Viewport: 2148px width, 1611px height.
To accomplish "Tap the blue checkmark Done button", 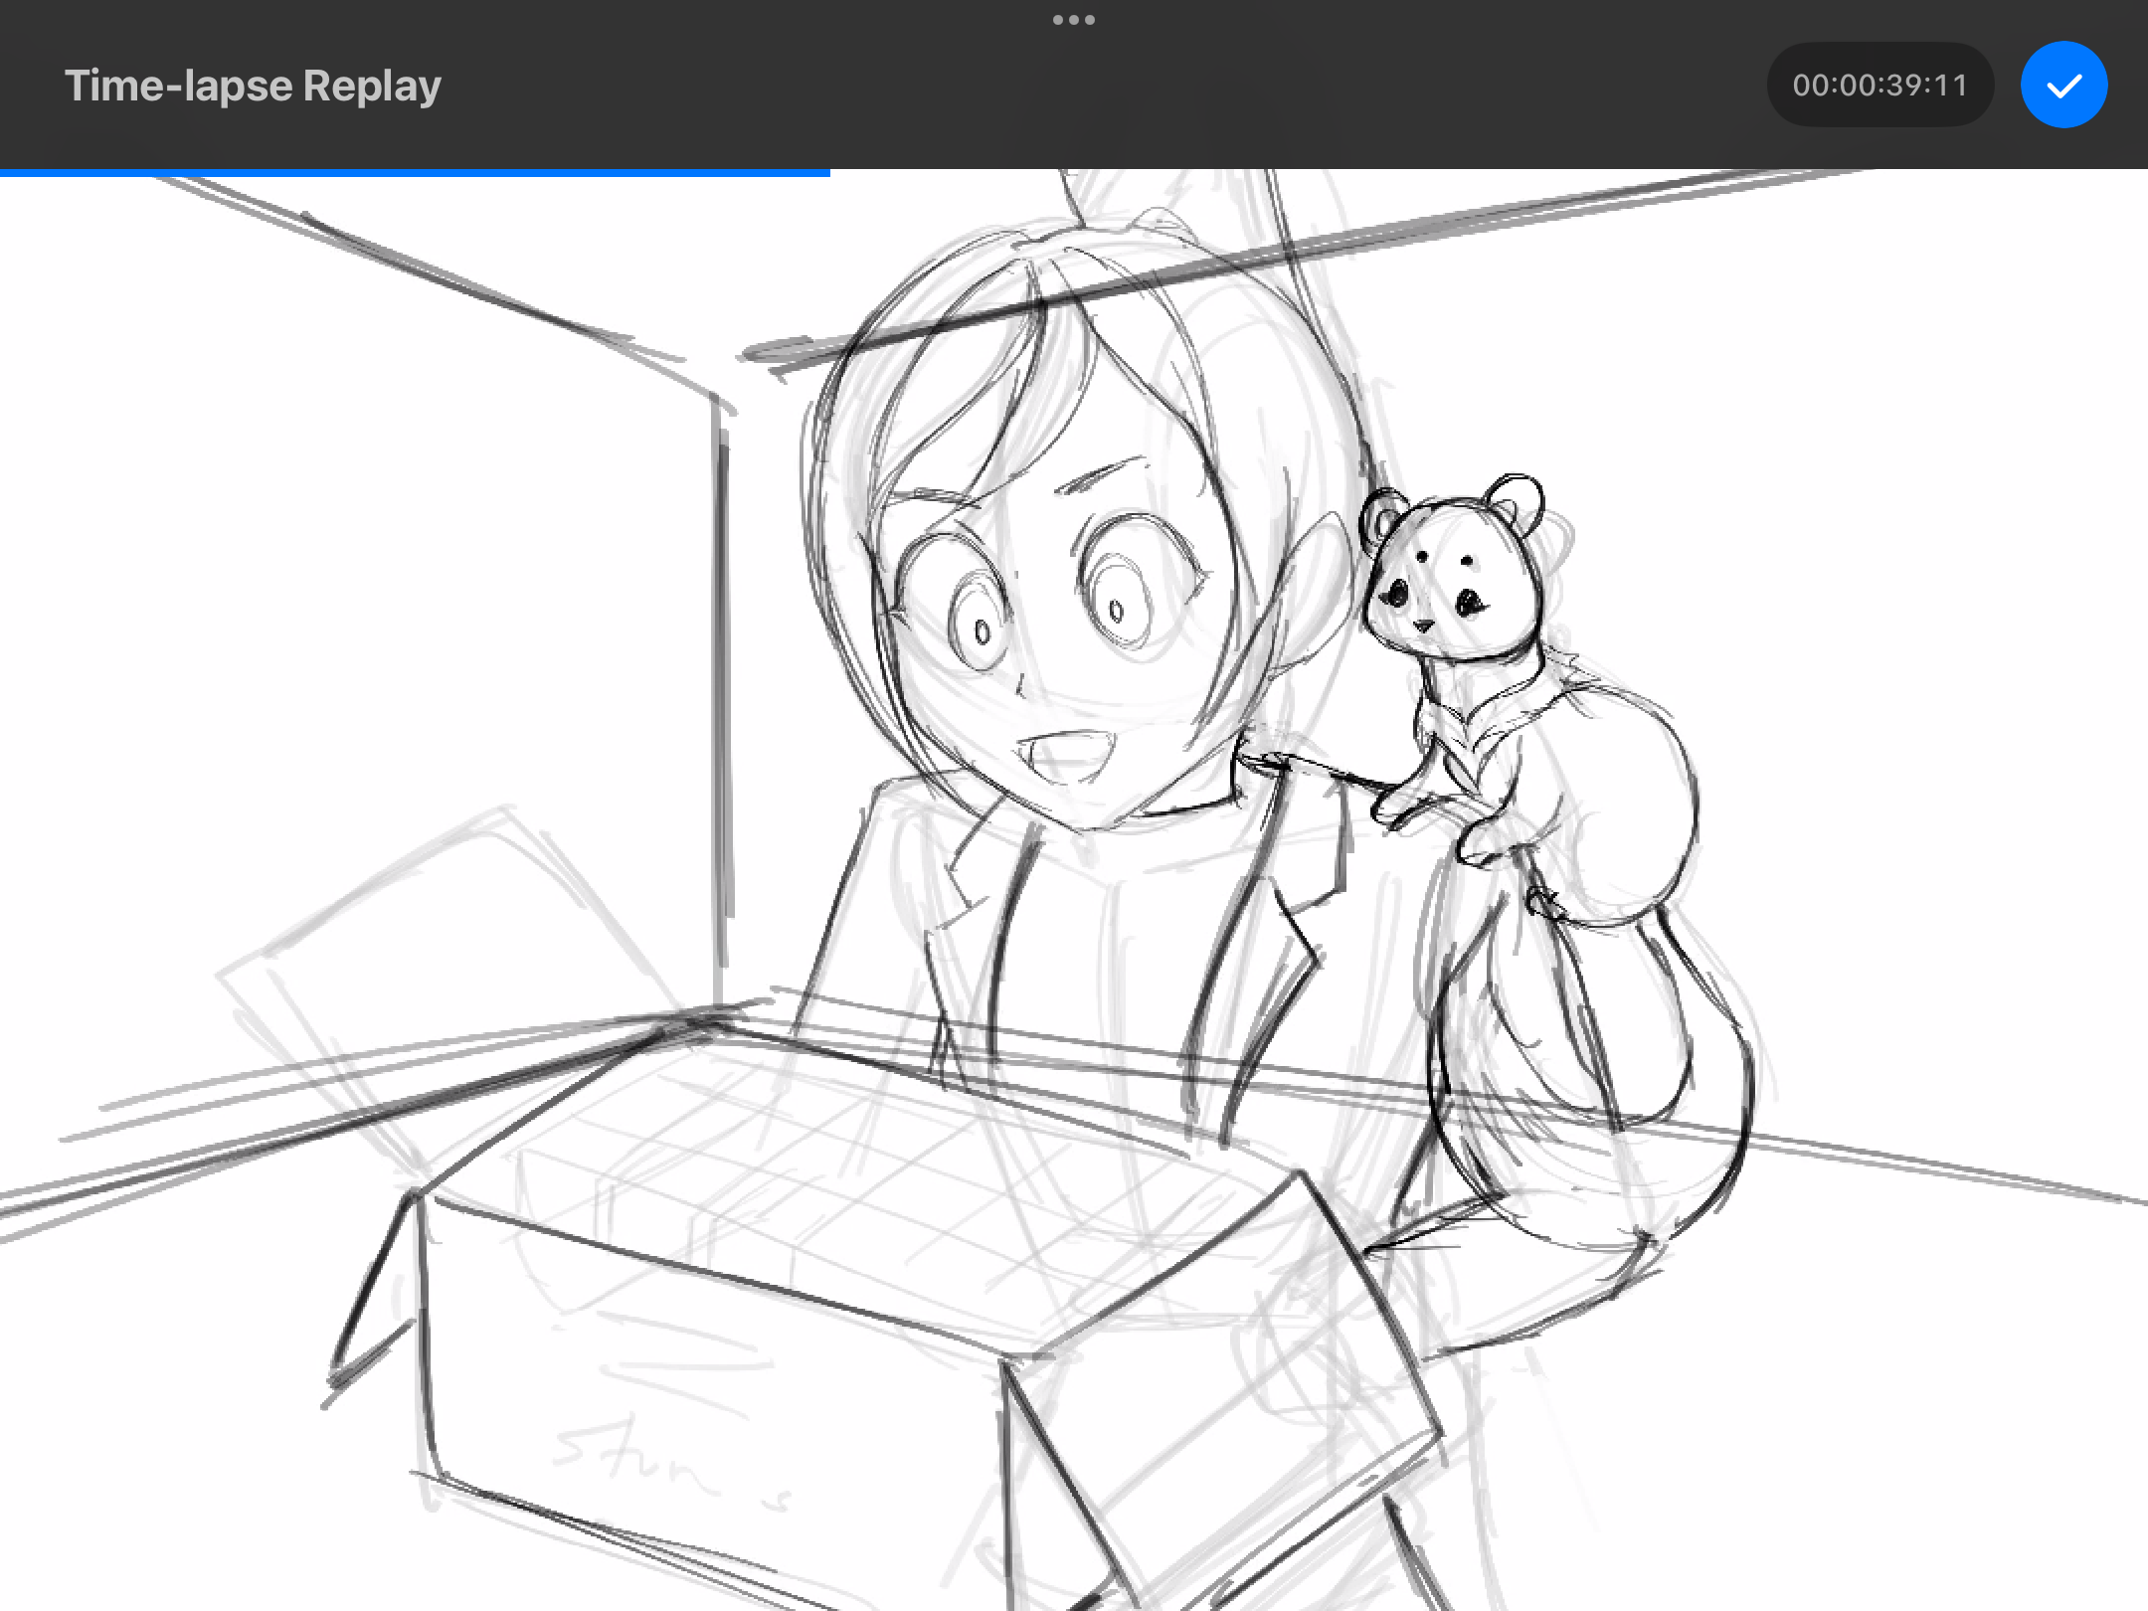I will (x=2063, y=86).
